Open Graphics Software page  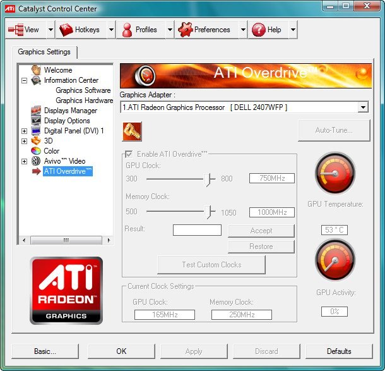coord(83,90)
